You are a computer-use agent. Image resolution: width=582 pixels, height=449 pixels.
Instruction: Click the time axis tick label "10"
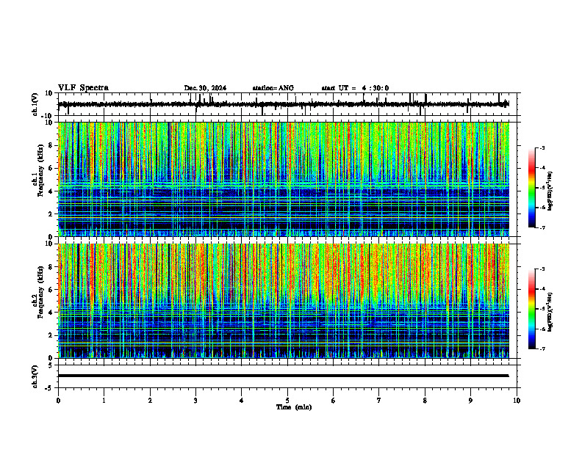coord(517,401)
